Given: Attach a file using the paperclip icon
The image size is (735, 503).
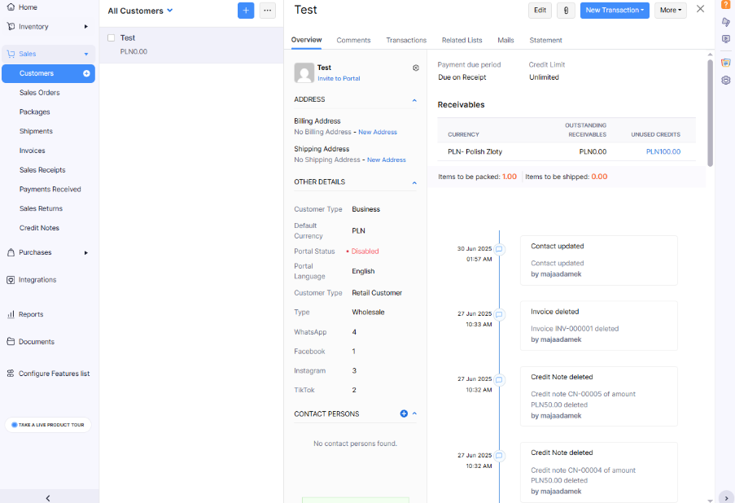Looking at the screenshot, I should (565, 10).
